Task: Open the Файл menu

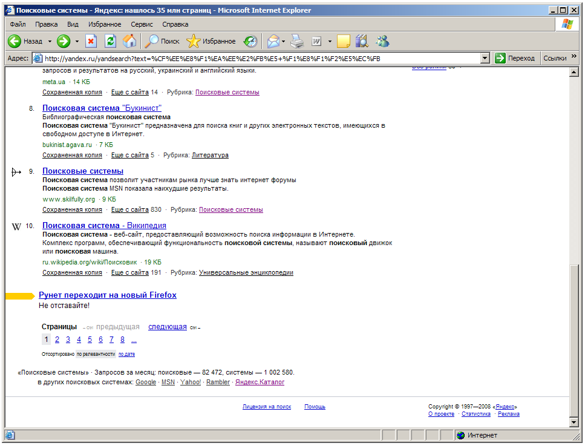Action: (18, 24)
